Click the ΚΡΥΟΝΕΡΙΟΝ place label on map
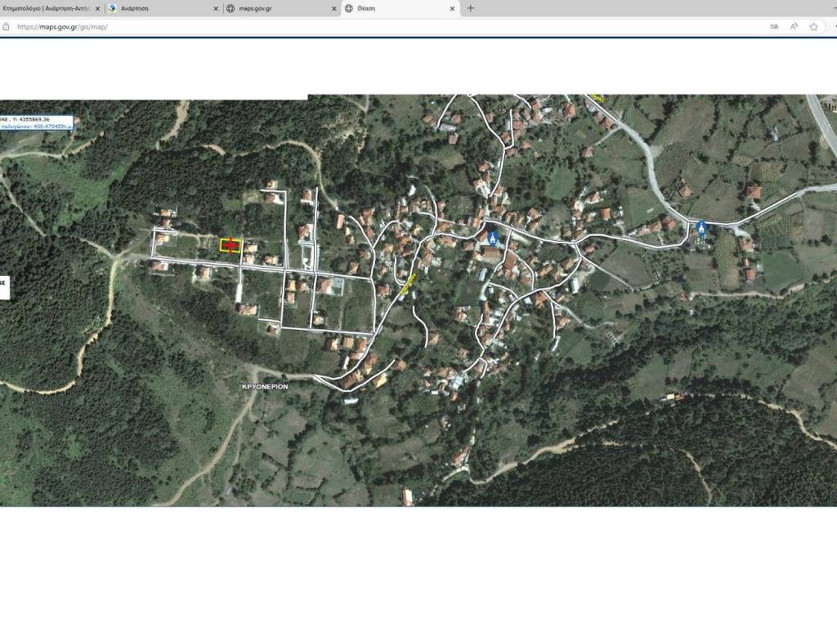 pos(265,386)
